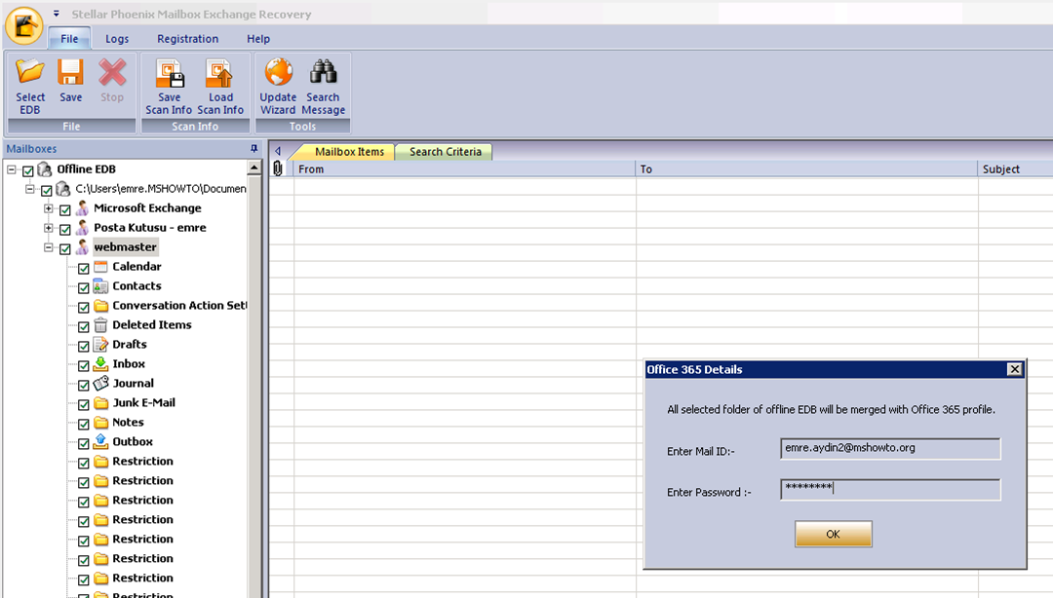Viewport: 1053px width, 598px height.
Task: Click the Save Scan Info icon
Action: coord(170,73)
